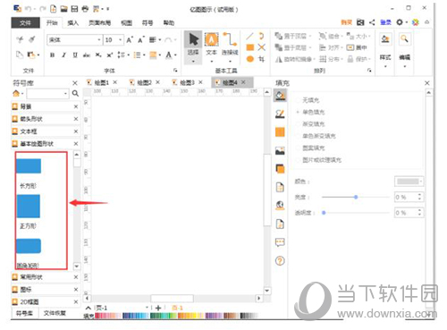Adjust the 亮度 brightness slider handle
Image resolution: width=447 pixels, height=330 pixels.
point(356,197)
